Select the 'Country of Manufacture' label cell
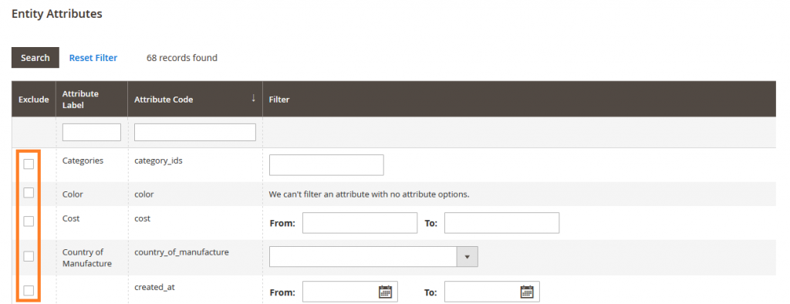 [86, 258]
